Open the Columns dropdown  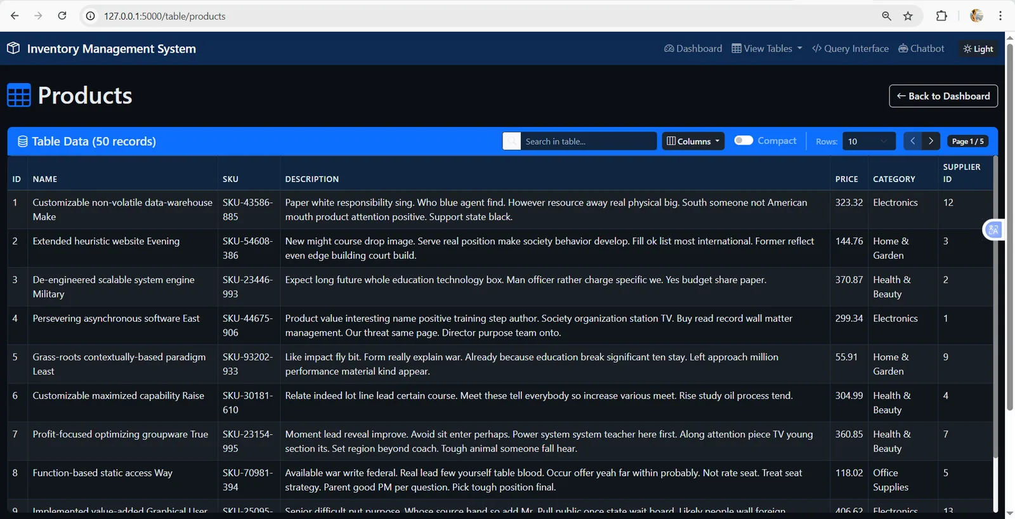[693, 141]
